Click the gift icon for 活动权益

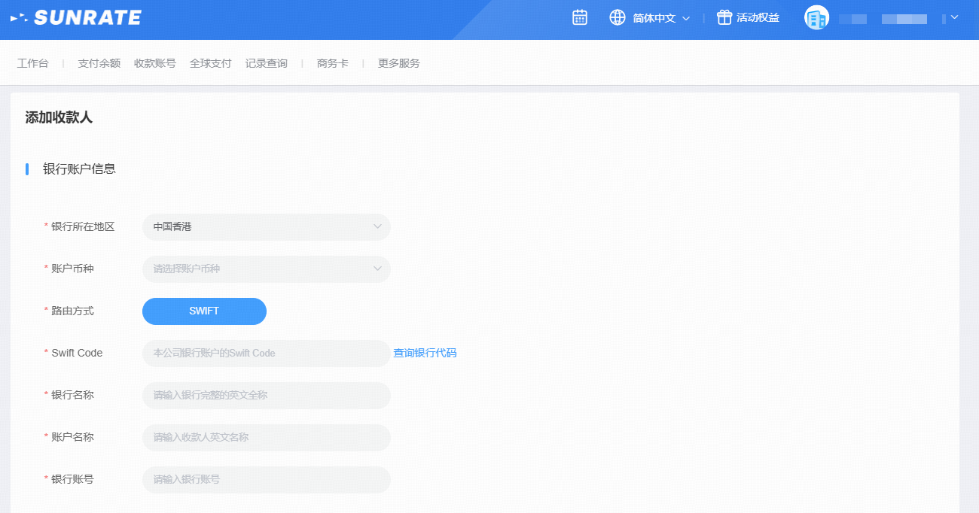[x=724, y=17]
